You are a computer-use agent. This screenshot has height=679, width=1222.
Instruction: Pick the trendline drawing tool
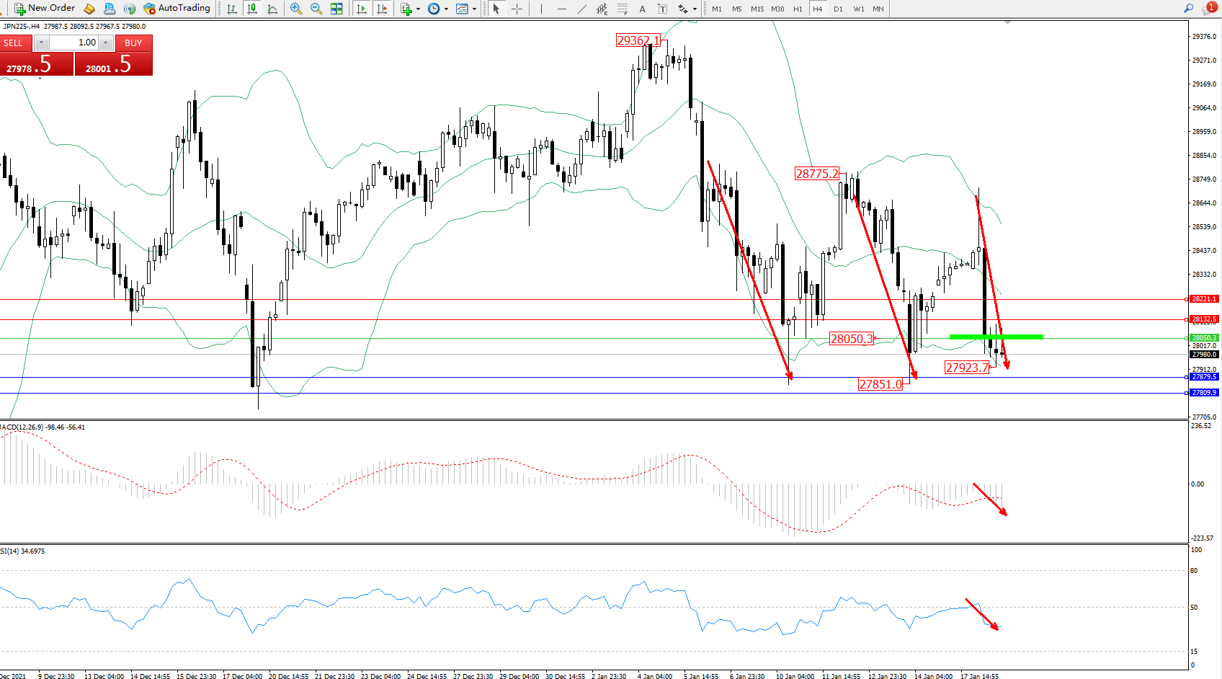(581, 9)
